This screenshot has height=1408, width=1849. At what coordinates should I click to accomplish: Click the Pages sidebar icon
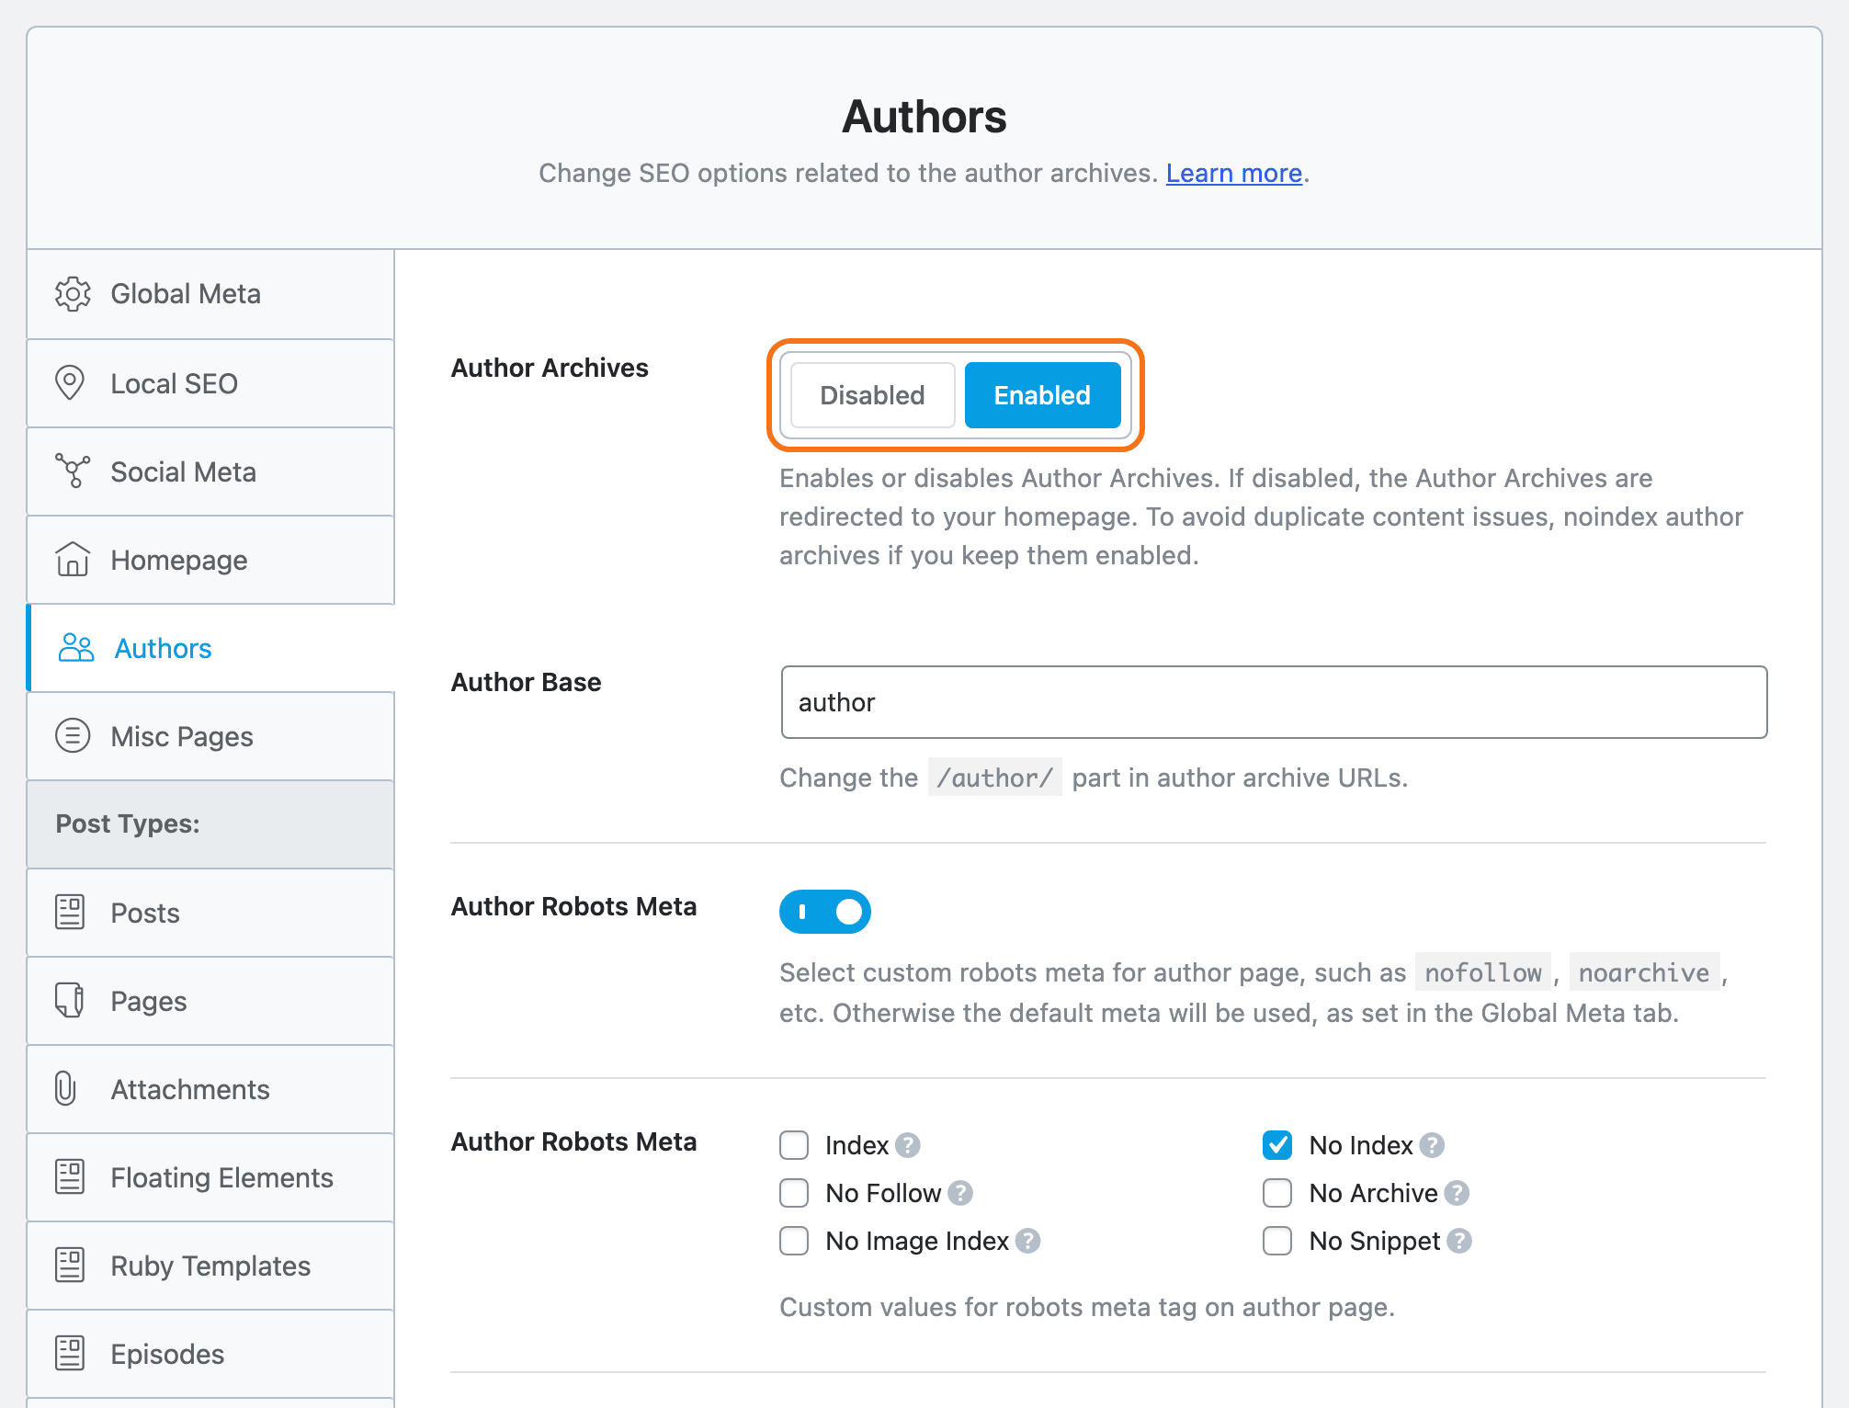click(x=70, y=1000)
